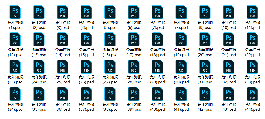Select the Ps icon above 兔年海报 (15).psd
Image resolution: width=265 pixels, height=119 pixels.
coord(86,39)
